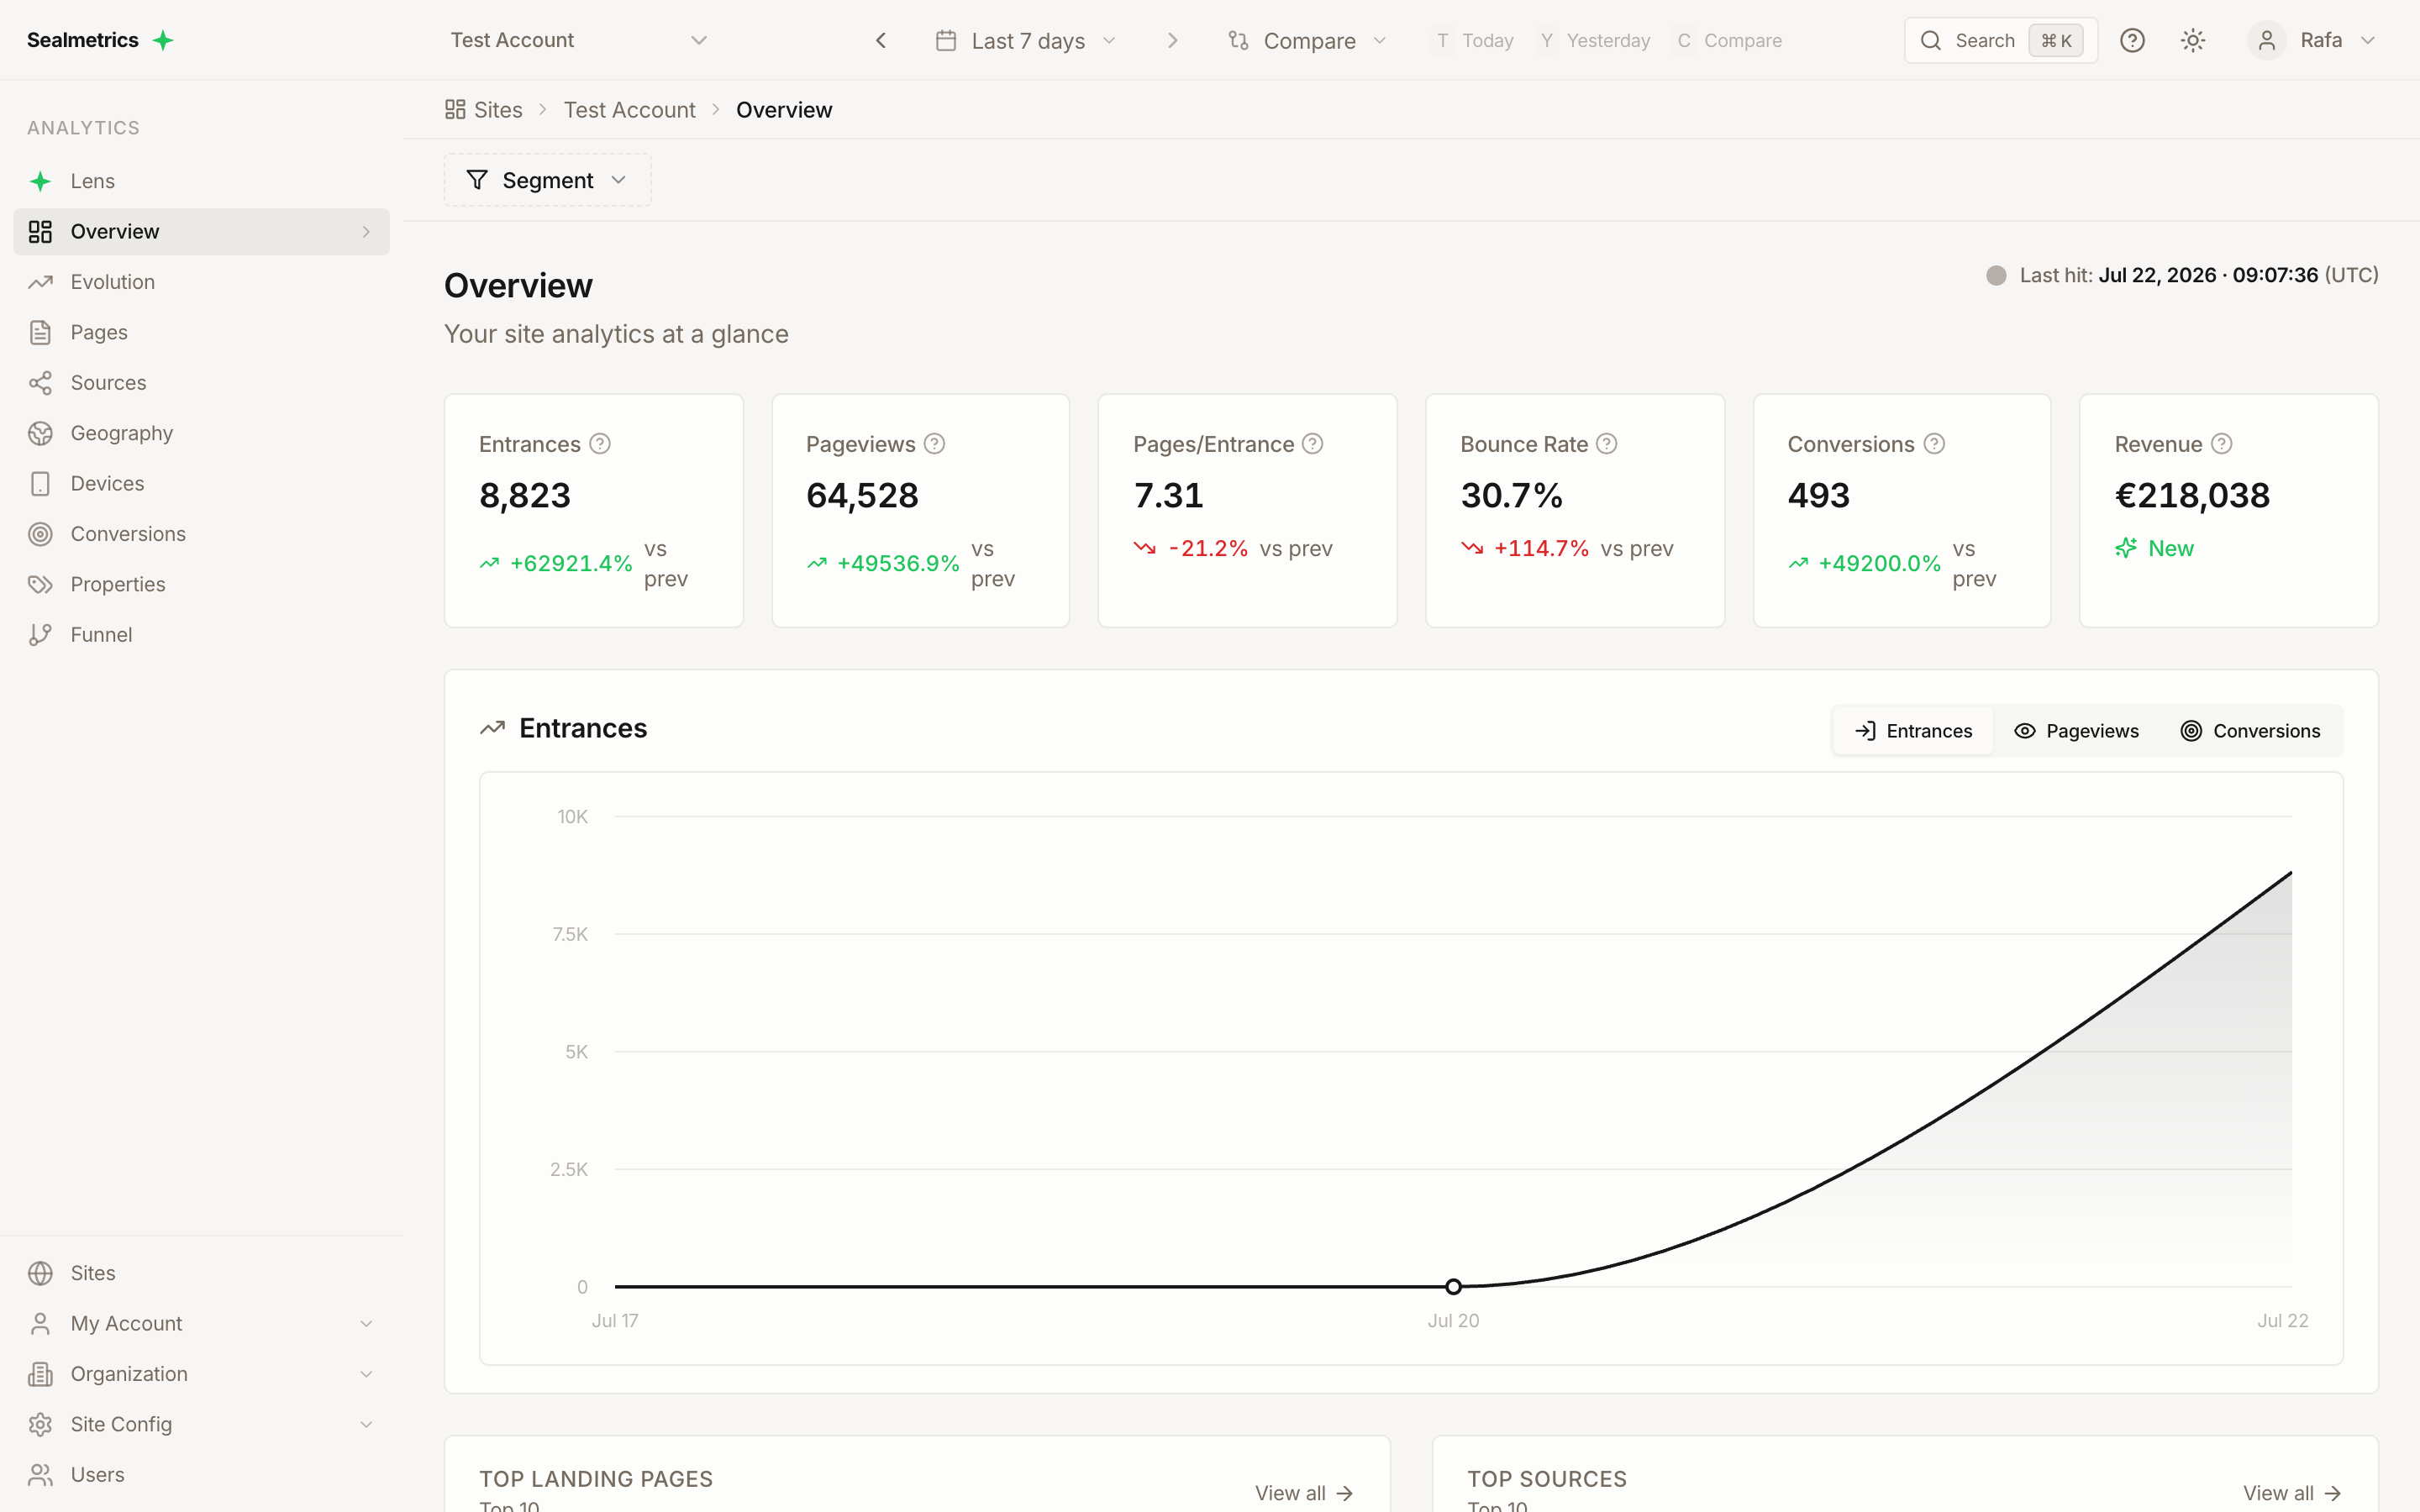
Task: Expand the Overview item chevron
Action: pyautogui.click(x=366, y=232)
